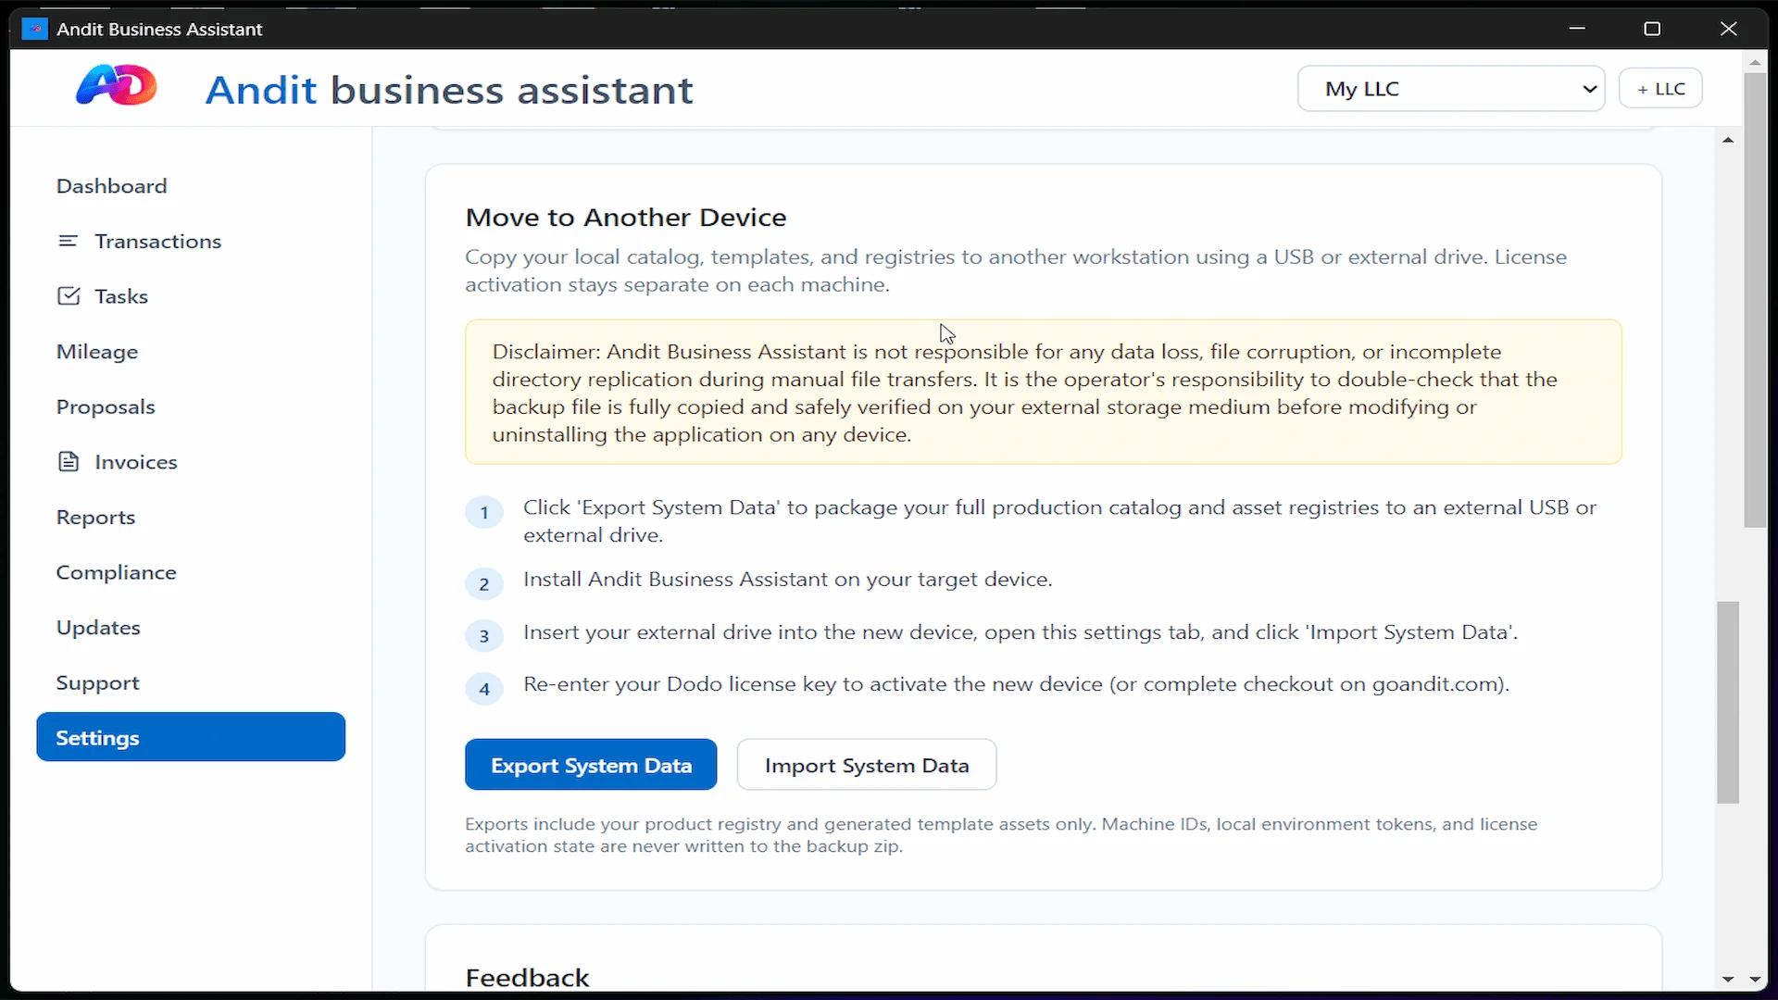Click Export System Data button
The height and width of the screenshot is (1000, 1778).
(591, 765)
